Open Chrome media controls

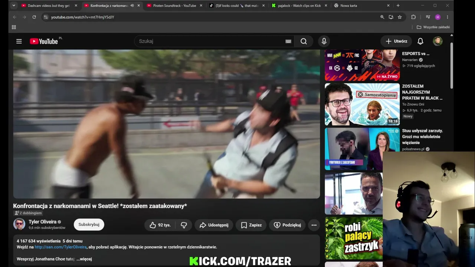(x=428, y=17)
